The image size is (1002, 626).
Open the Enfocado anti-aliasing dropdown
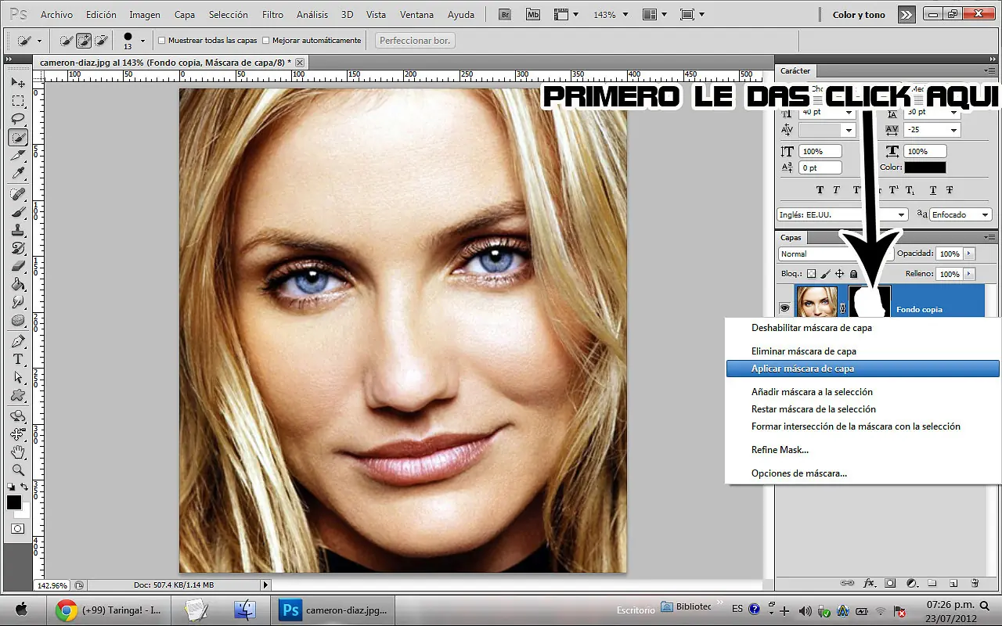coord(983,214)
